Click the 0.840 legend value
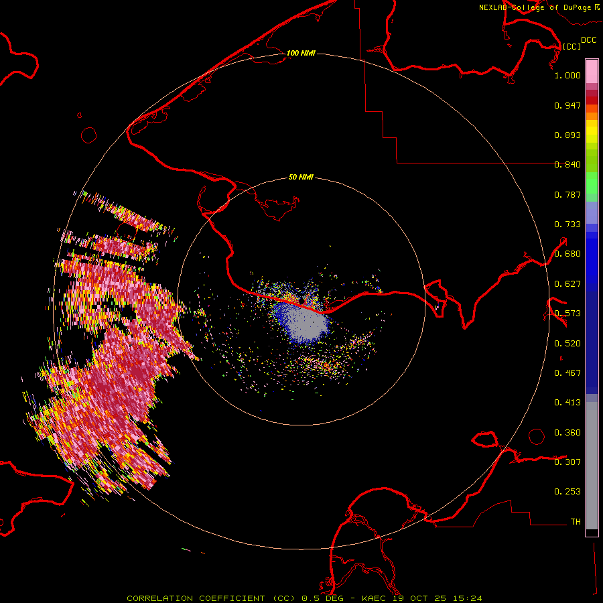 pos(567,165)
